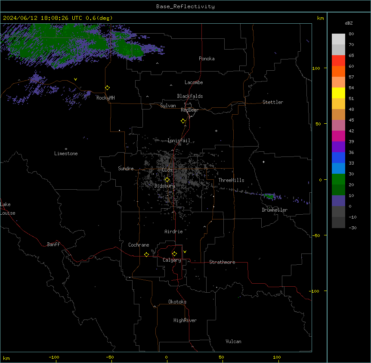Image resolution: width=371 pixels, height=363 pixels.
Task: Click the -30 value at the legend bottom
Action: (352, 228)
